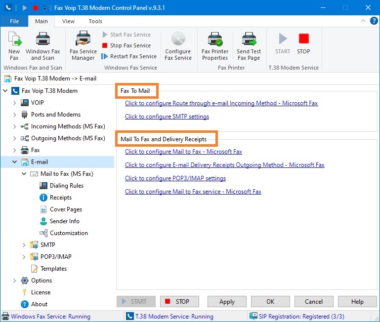Click SIP Registration: Registered (3/3) status
This screenshot has width=380, height=322.
click(301, 317)
